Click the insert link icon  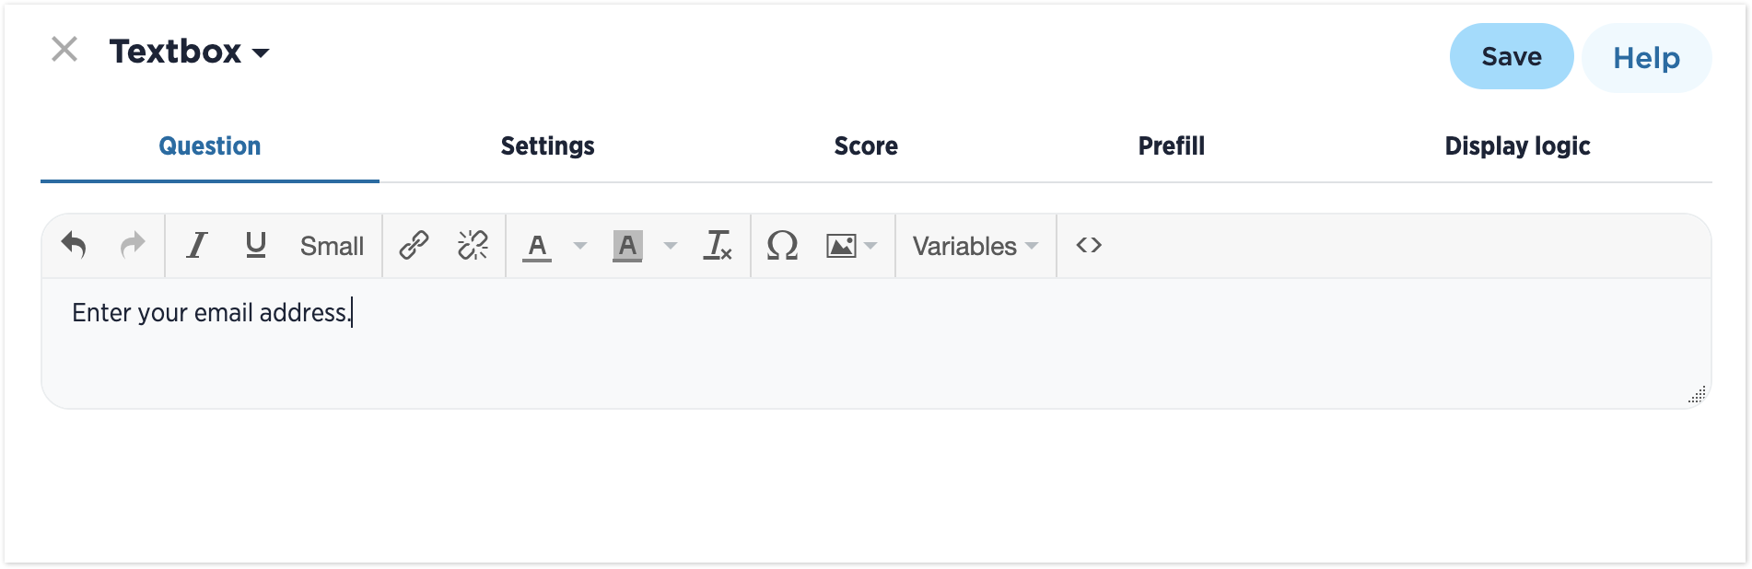click(x=414, y=245)
